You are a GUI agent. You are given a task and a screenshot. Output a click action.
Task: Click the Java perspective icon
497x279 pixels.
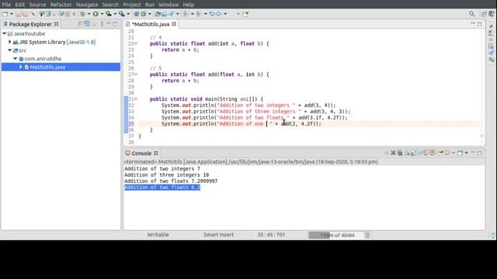coord(492,14)
